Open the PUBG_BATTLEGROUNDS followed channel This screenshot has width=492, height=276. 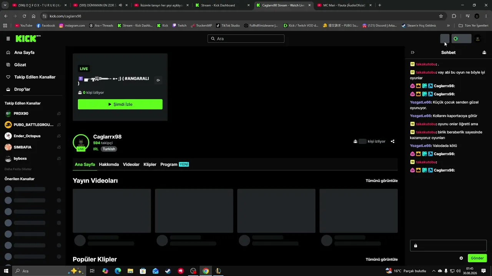click(x=33, y=125)
